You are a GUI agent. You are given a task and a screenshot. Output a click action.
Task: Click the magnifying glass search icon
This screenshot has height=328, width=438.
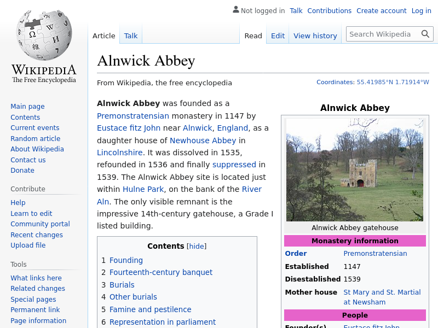pos(425,34)
